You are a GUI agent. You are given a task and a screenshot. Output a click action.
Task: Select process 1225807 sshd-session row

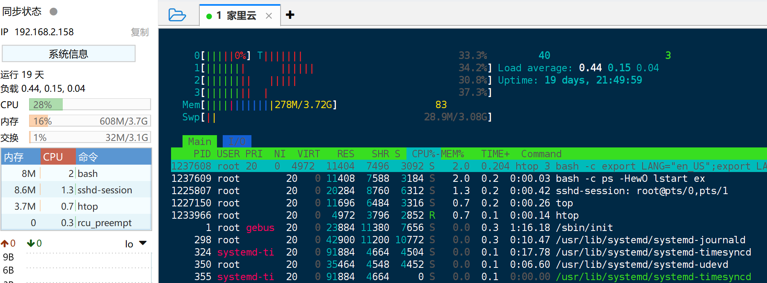pos(469,190)
